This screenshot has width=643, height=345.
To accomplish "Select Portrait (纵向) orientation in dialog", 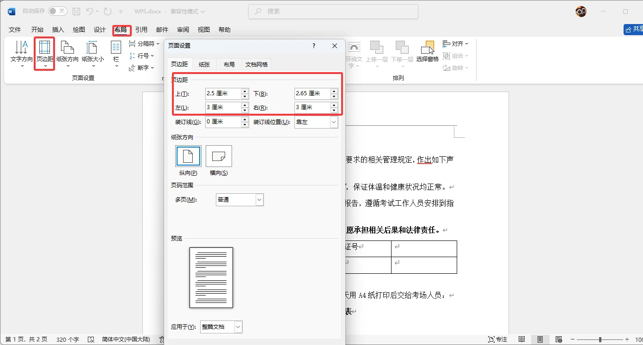I will click(x=188, y=156).
